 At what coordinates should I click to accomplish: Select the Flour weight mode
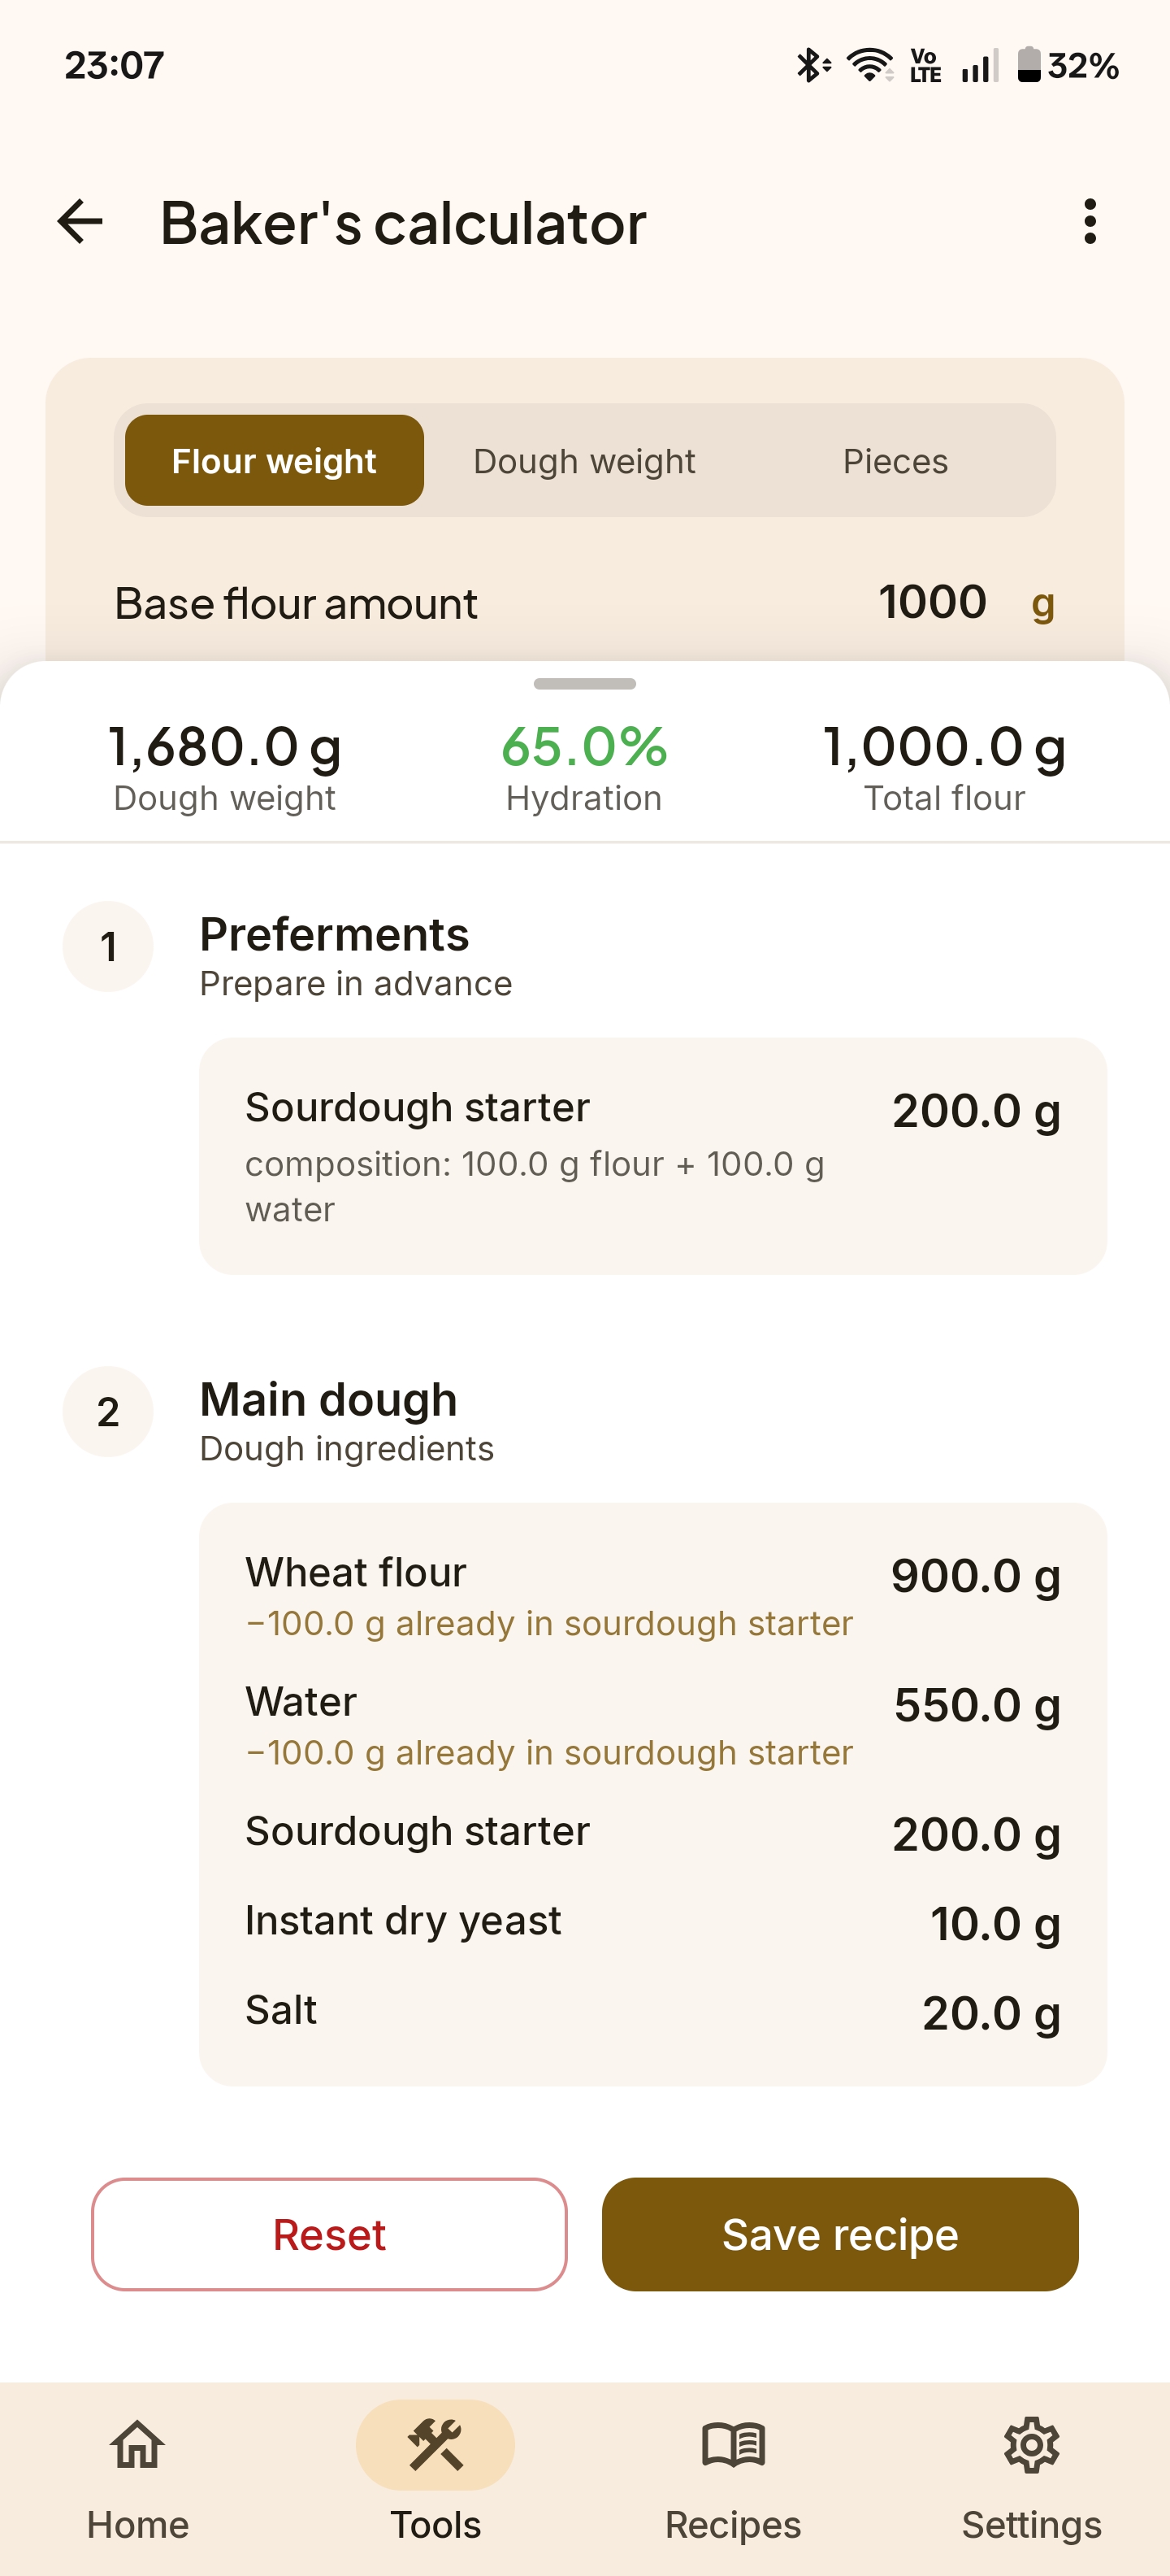pos(274,461)
